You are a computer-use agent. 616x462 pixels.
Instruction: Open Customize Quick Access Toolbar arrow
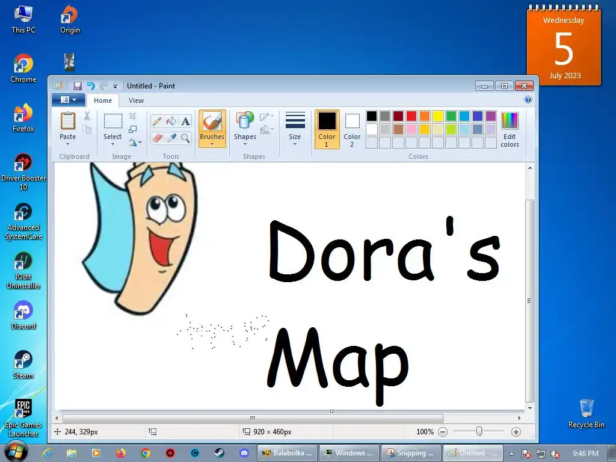[x=115, y=86]
